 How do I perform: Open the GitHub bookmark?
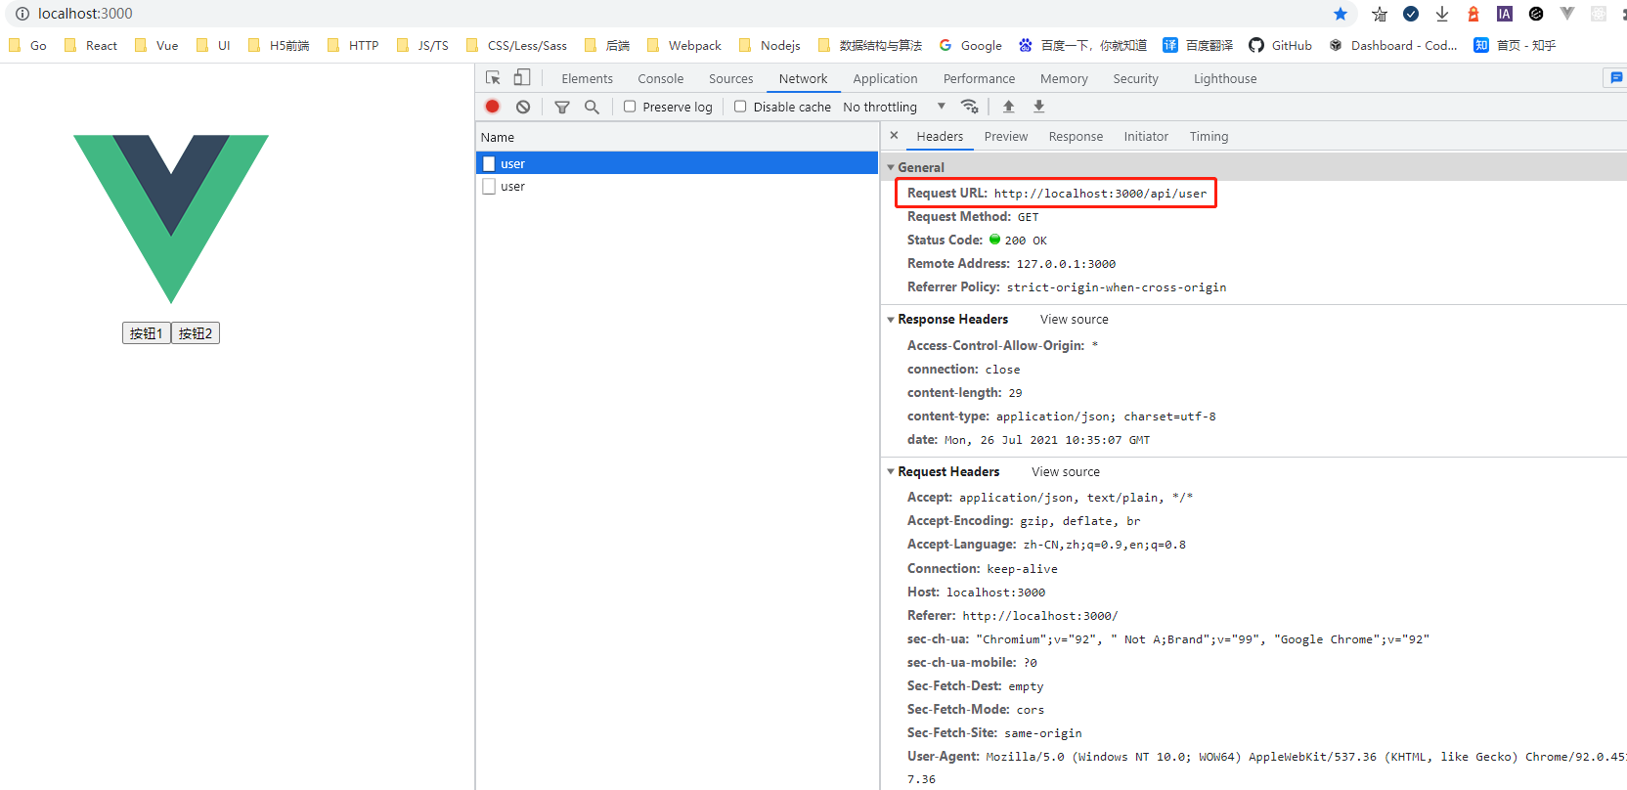point(1280,45)
